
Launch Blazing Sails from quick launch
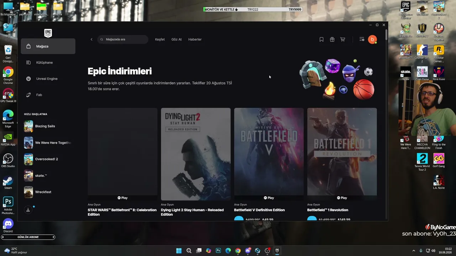(48, 126)
